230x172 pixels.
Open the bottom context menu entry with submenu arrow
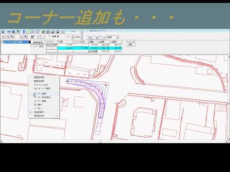click(44, 116)
